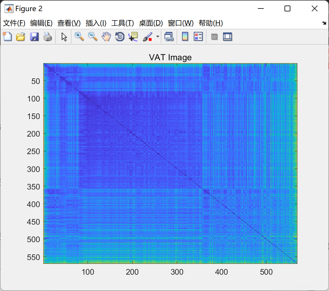Click the VAT Image plot title
The image size is (329, 291).
[x=170, y=57]
